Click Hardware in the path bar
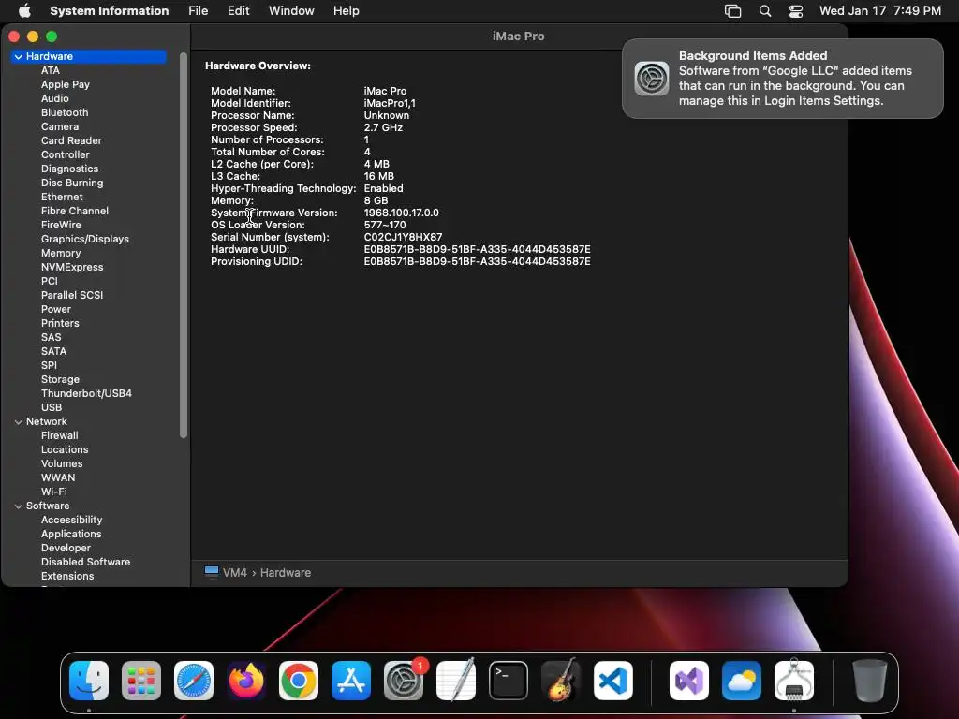959x719 pixels. (x=286, y=573)
